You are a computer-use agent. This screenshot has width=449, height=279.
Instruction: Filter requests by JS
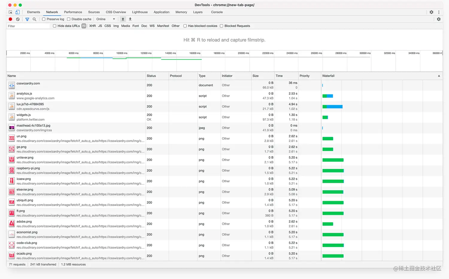click(100, 26)
